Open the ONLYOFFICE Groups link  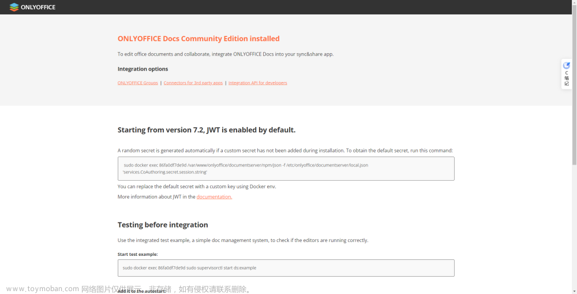pyautogui.click(x=138, y=83)
